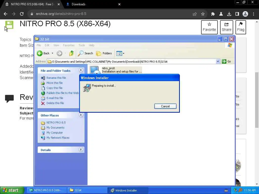Select the nitro_pro8 installer file
Image resolution: width=259 pixels, height=194 pixels.
pos(116,70)
